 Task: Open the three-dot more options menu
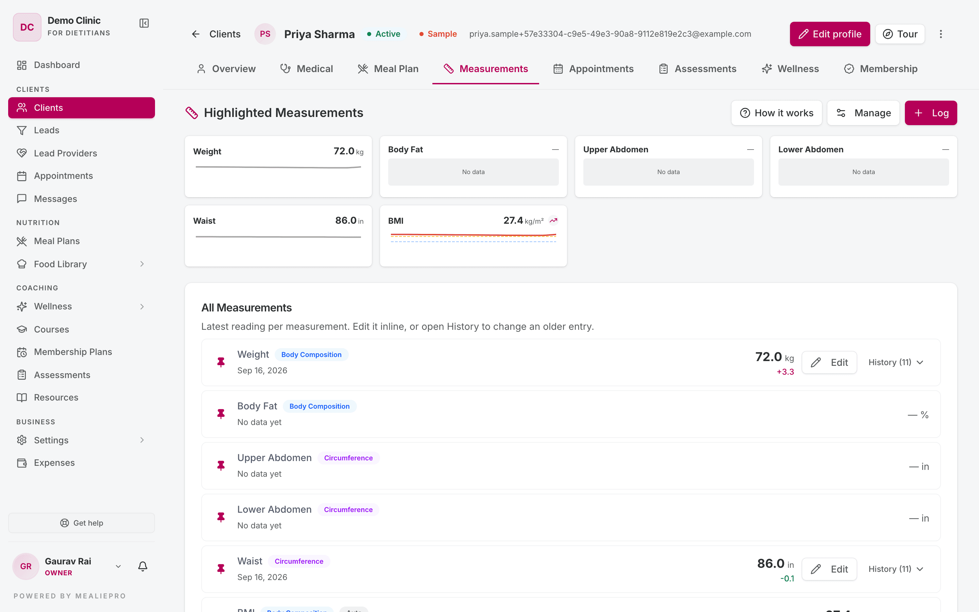click(941, 34)
